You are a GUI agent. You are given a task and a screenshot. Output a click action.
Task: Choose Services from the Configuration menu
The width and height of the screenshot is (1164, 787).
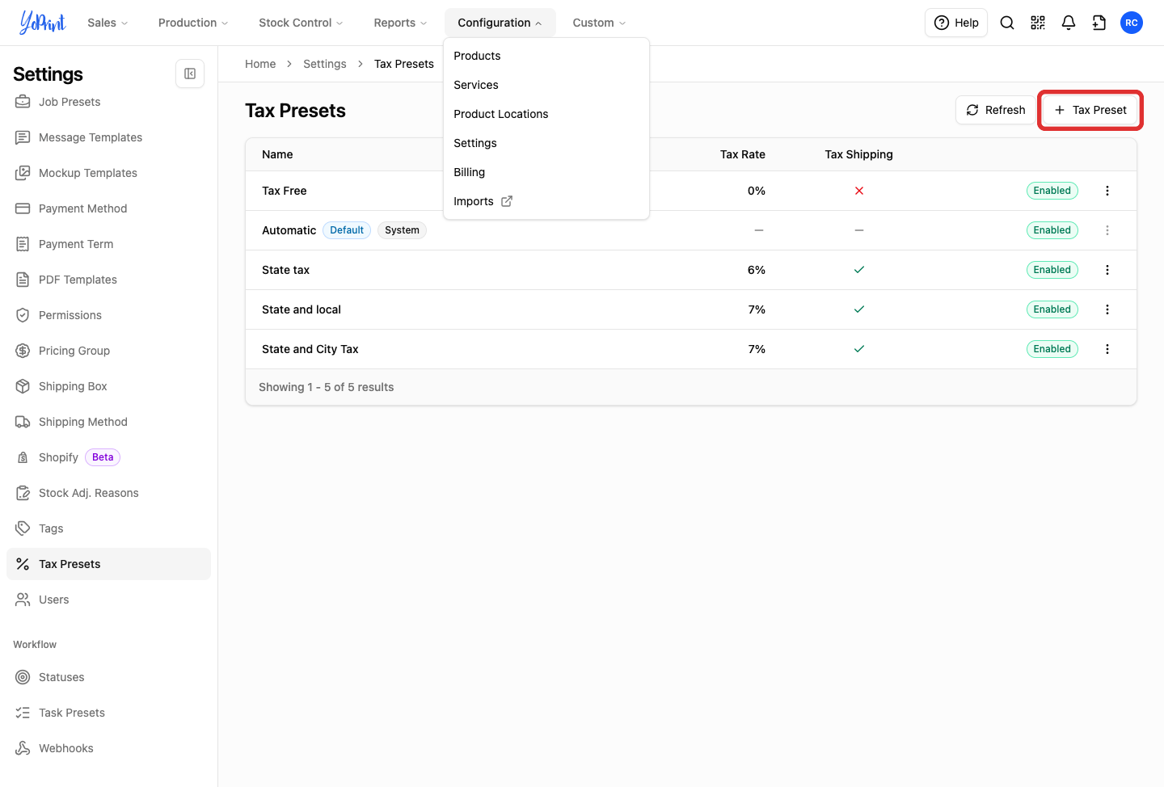[x=546, y=85]
